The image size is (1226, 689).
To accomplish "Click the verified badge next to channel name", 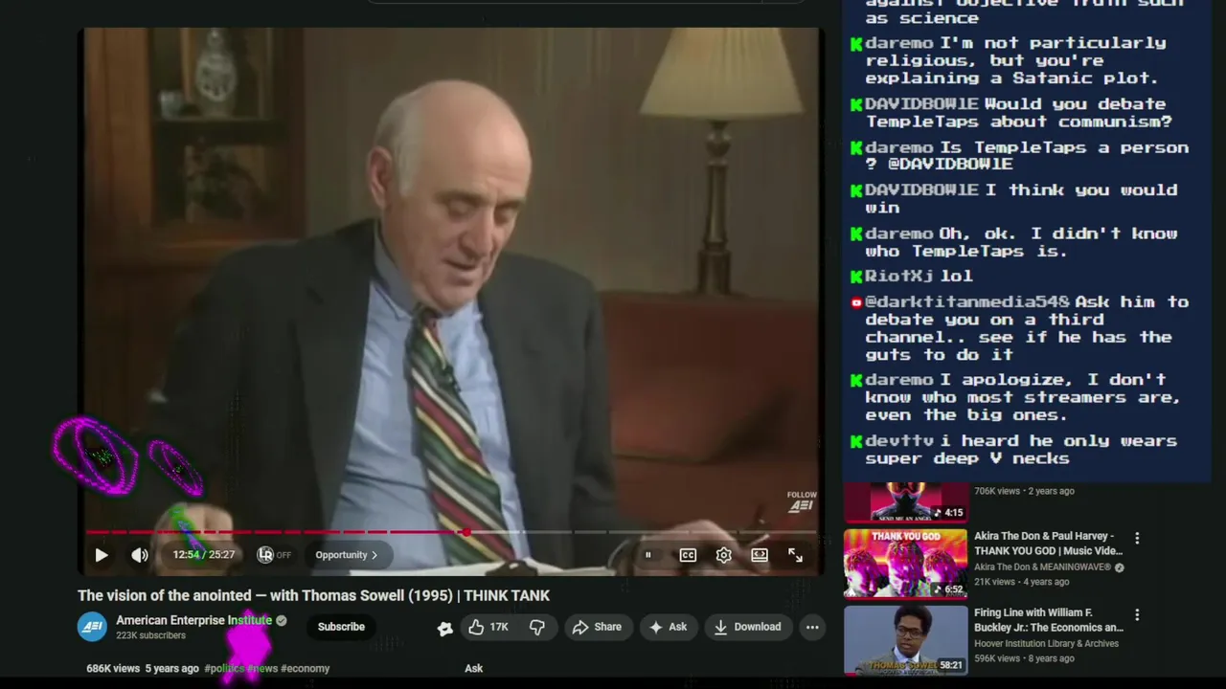I will click(x=282, y=621).
